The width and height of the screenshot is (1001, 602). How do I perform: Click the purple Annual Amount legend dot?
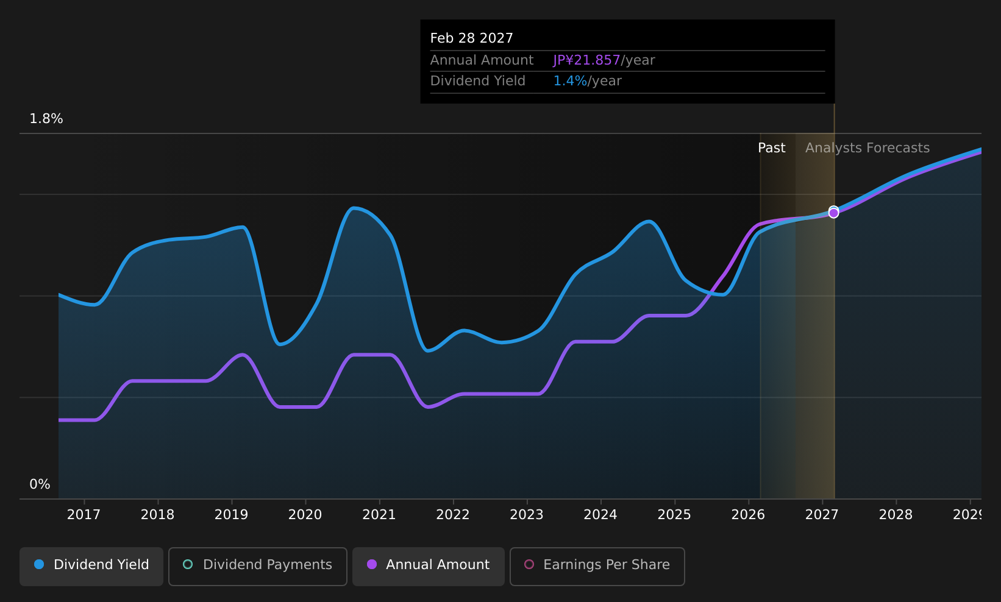[x=372, y=564]
